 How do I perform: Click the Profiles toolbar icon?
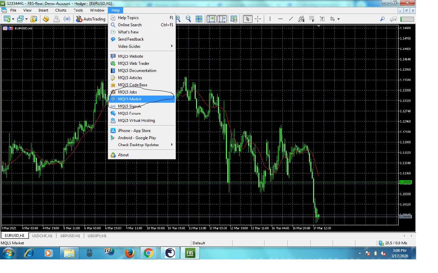click(x=20, y=19)
